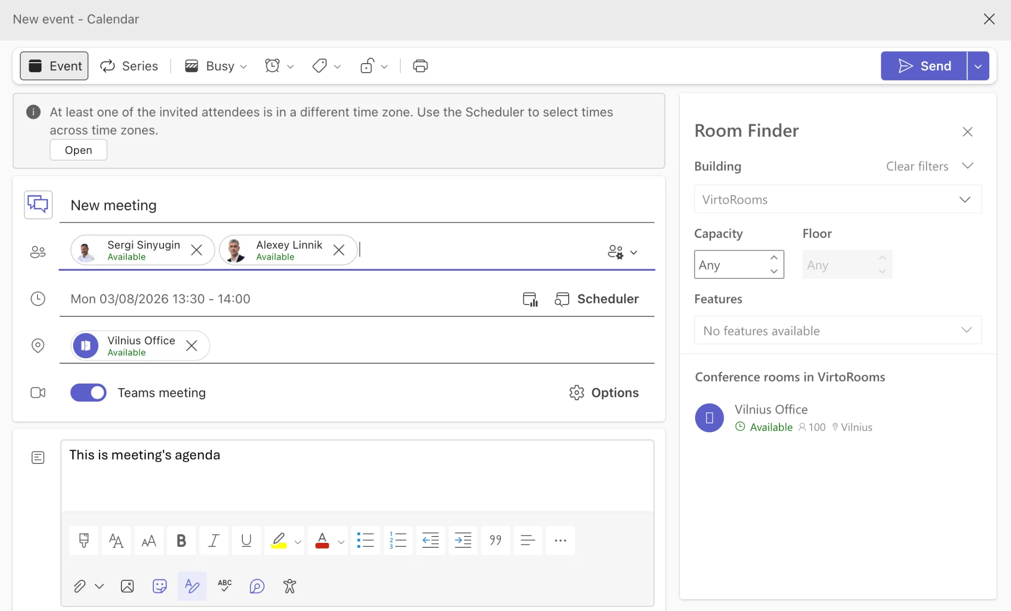Remove Vilnius Office location
The width and height of the screenshot is (1011, 611).
point(192,345)
